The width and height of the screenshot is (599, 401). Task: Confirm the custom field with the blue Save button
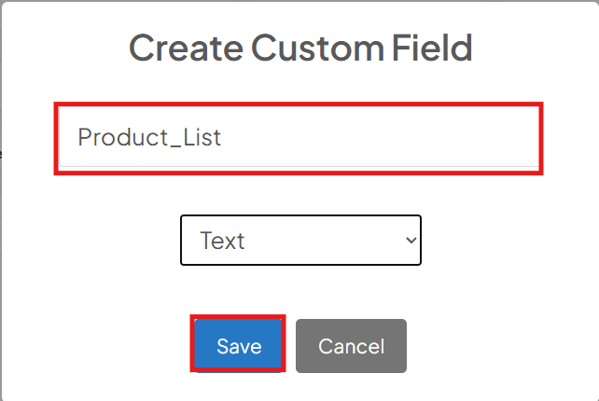coord(238,345)
